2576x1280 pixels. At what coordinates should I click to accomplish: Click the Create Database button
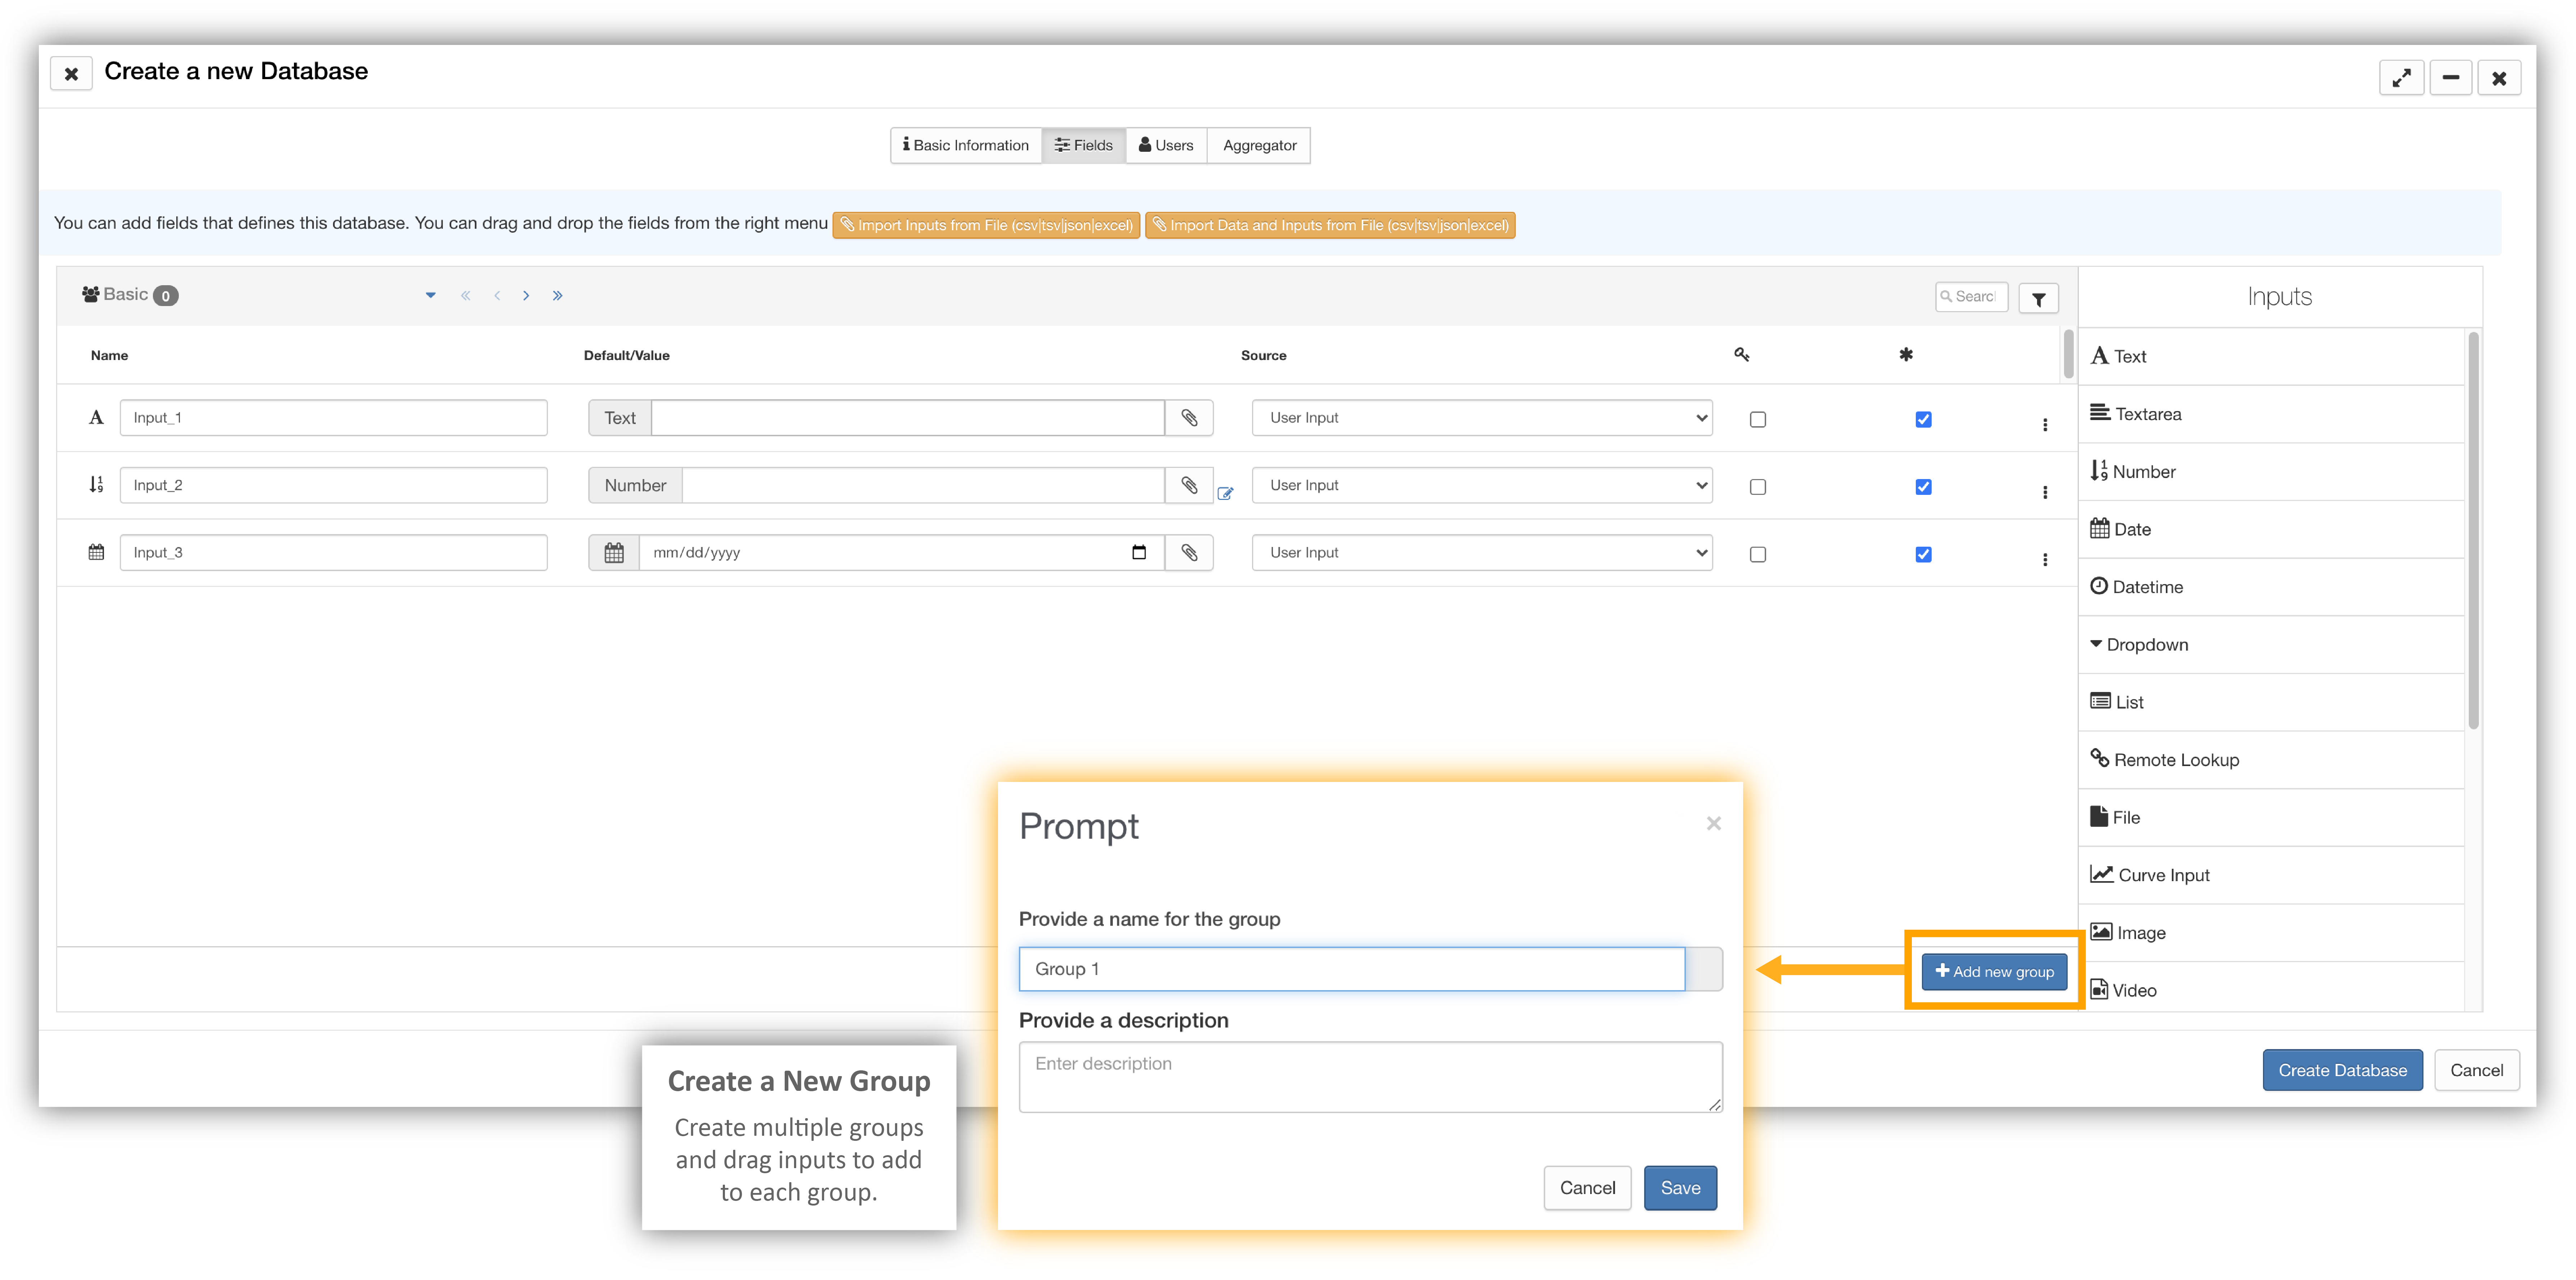[2342, 1070]
